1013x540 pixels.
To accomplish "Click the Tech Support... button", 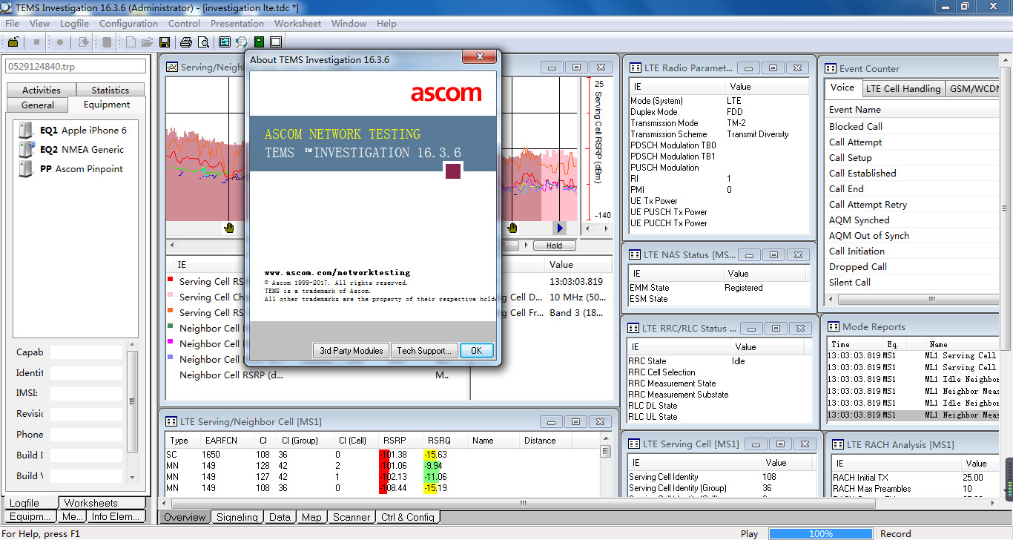I will coord(423,351).
